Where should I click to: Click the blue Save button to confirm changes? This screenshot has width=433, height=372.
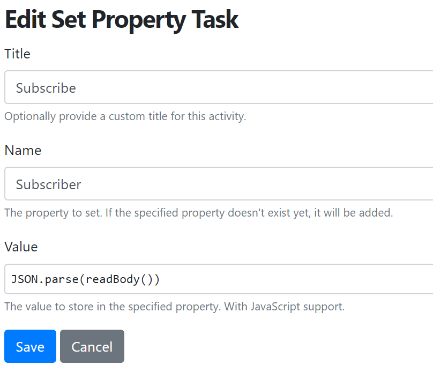tap(29, 346)
